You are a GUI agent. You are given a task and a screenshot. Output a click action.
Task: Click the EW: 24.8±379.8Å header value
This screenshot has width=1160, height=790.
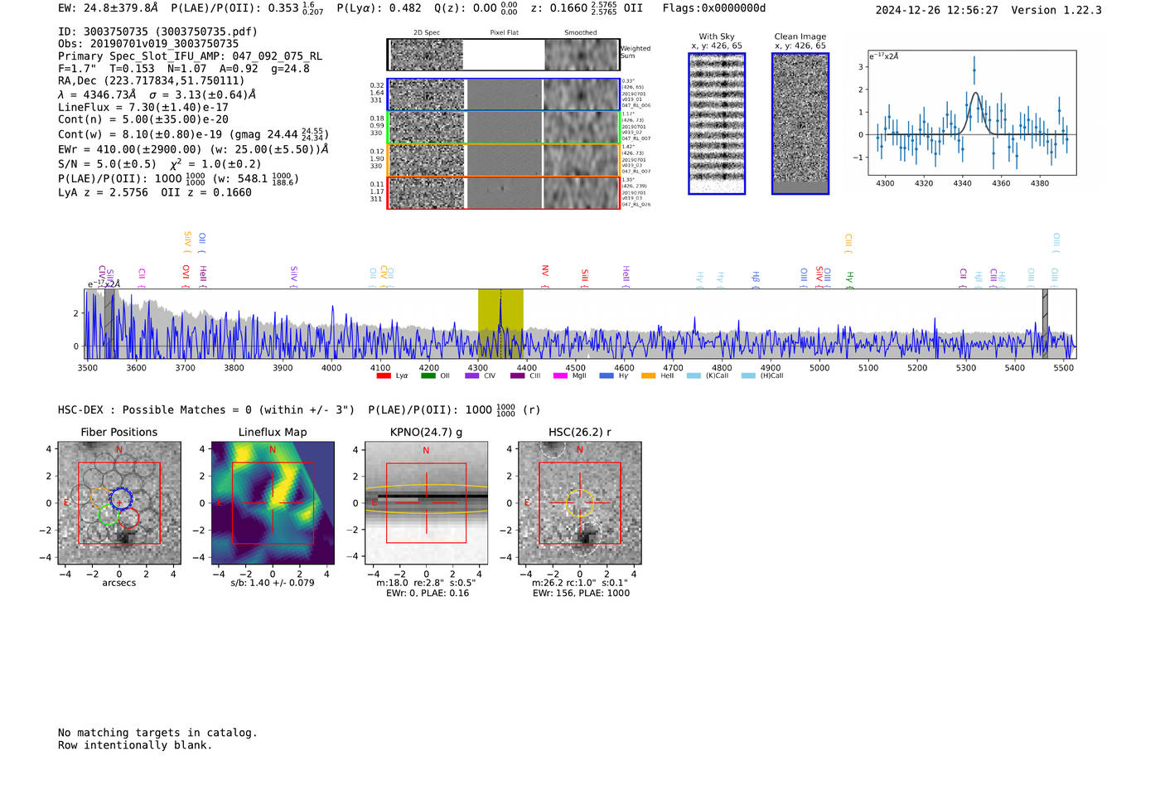click(108, 8)
